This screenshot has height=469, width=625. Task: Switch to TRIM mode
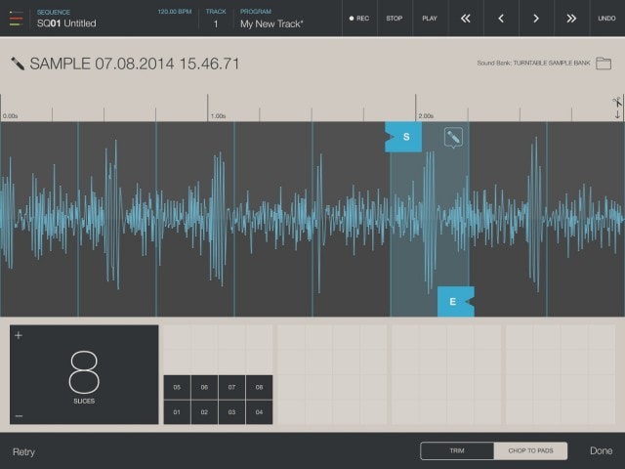(457, 450)
